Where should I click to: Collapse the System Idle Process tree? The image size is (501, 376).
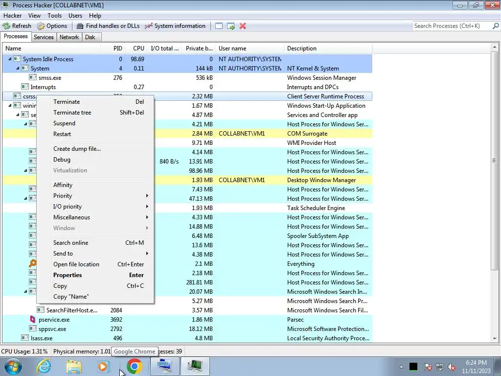[10, 59]
